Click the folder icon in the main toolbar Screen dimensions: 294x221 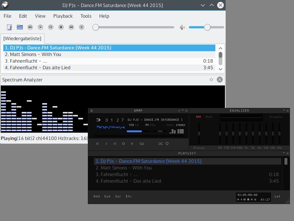coord(20,27)
